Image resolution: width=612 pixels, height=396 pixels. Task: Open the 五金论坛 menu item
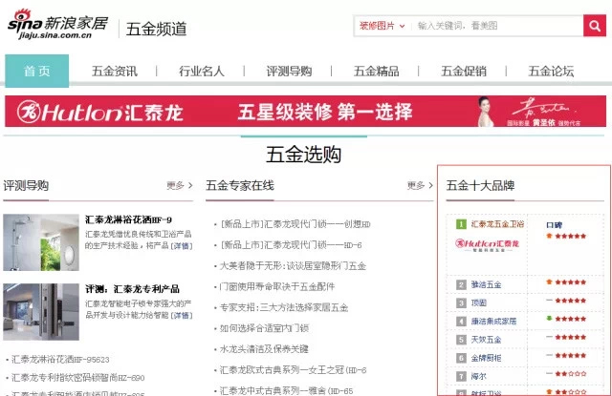[551, 71]
